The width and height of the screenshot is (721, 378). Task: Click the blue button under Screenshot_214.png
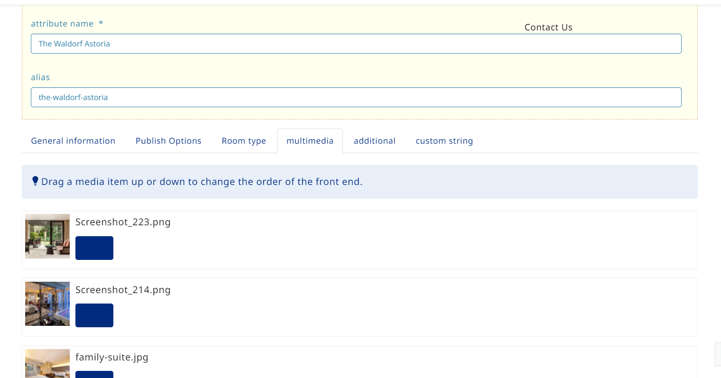pos(94,315)
